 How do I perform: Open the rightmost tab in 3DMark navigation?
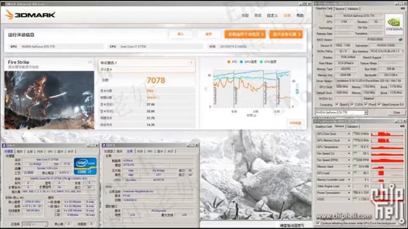click(300, 15)
